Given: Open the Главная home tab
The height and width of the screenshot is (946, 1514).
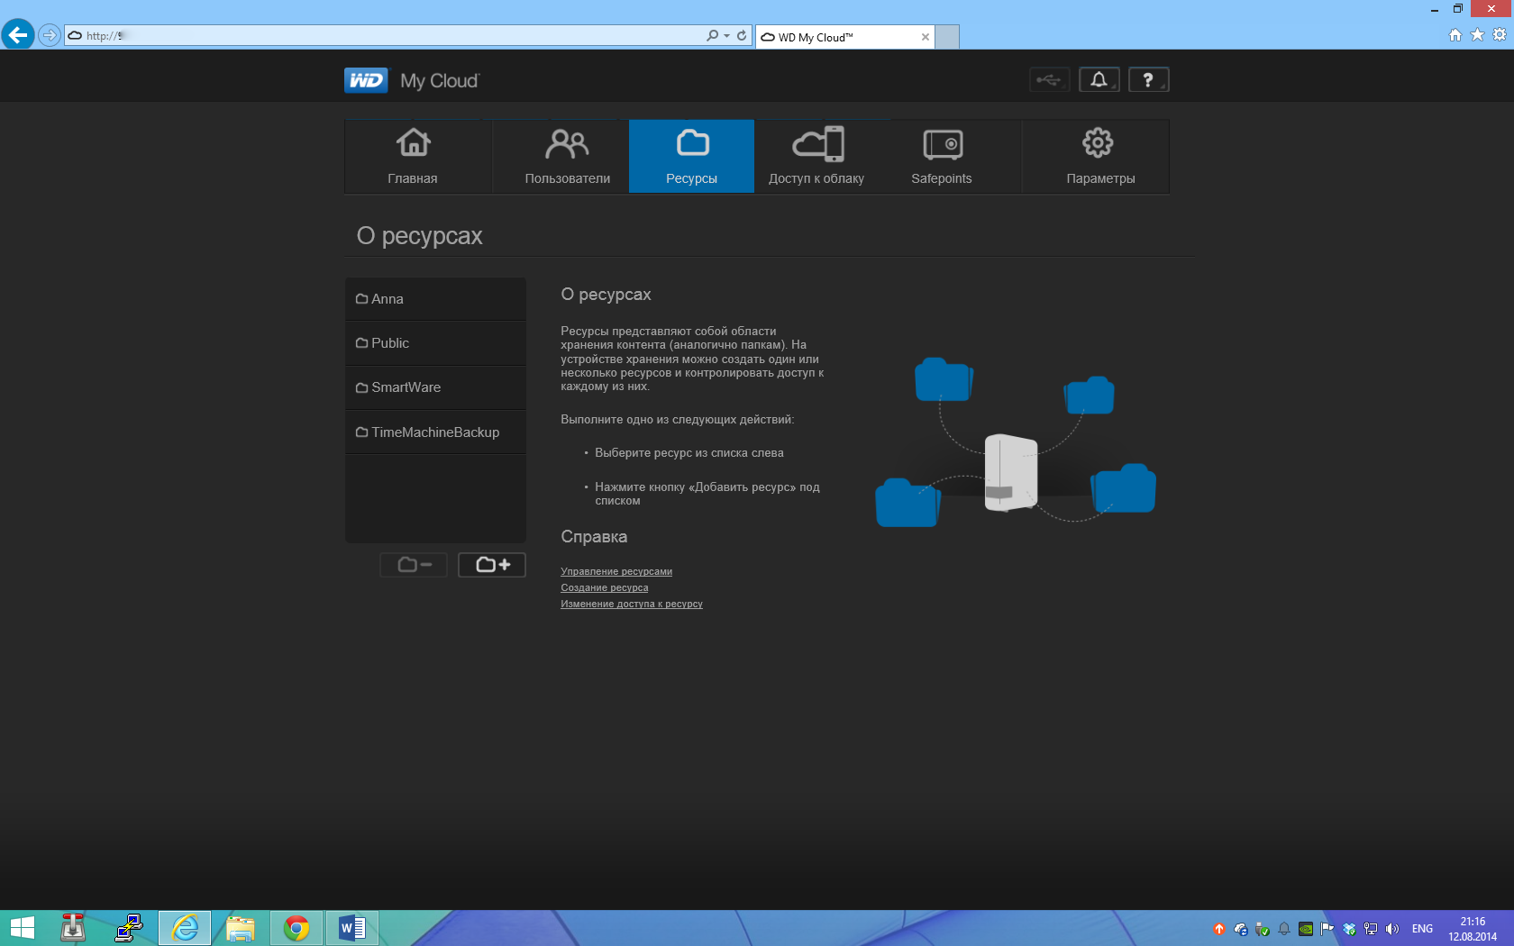Looking at the screenshot, I should tap(418, 156).
